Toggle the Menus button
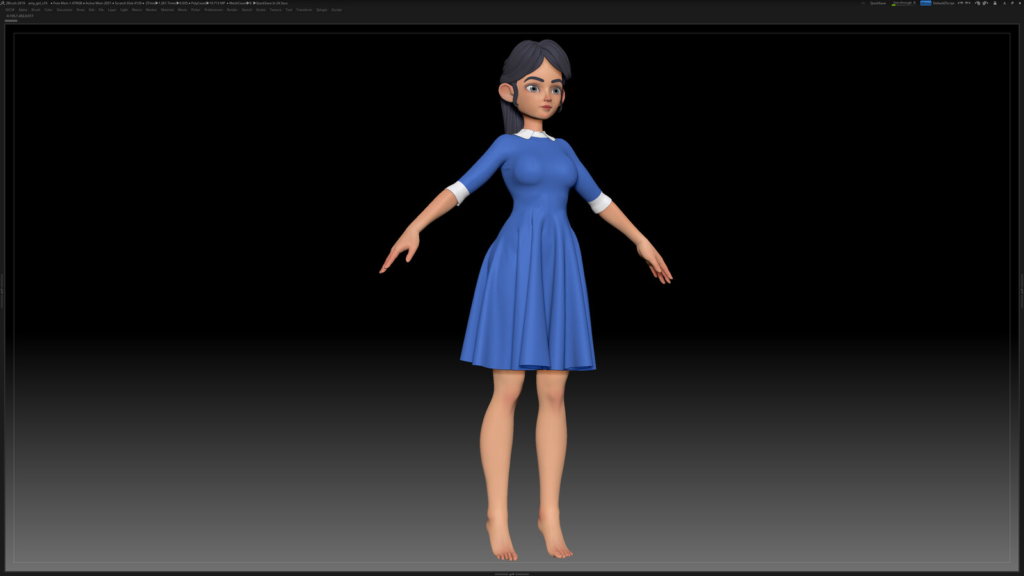1024x576 pixels. 926,3
